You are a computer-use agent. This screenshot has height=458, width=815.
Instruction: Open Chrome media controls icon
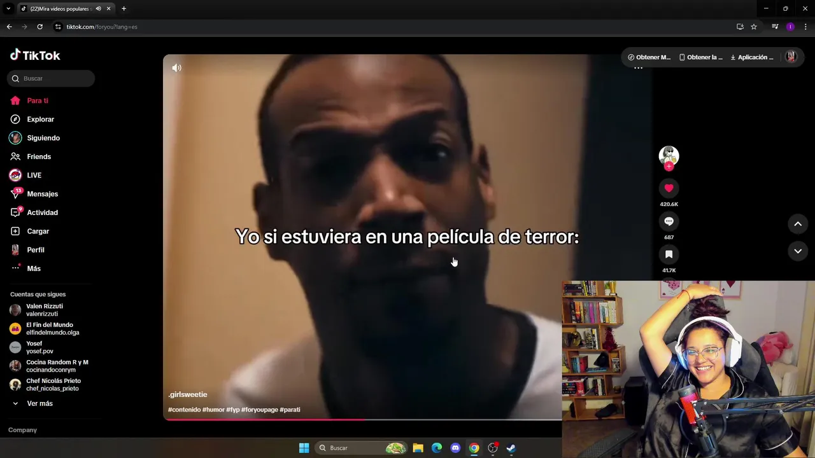pos(775,27)
